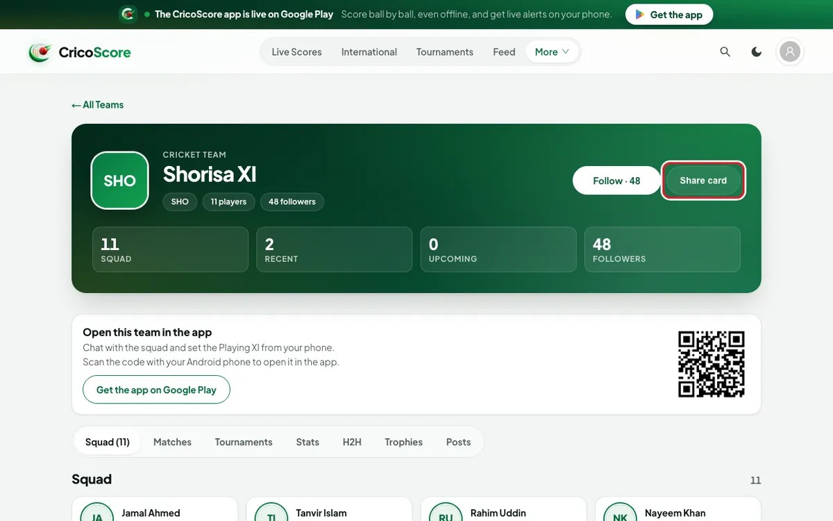Click the 48 Followers stat card

click(662, 249)
